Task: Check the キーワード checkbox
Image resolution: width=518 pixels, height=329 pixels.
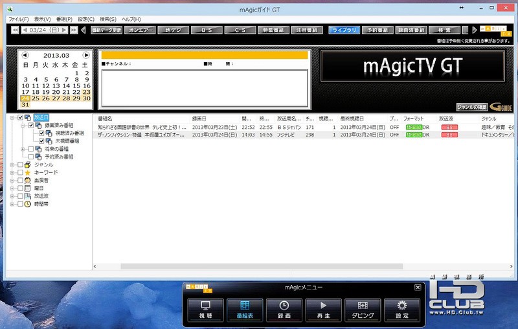Action: (21, 172)
